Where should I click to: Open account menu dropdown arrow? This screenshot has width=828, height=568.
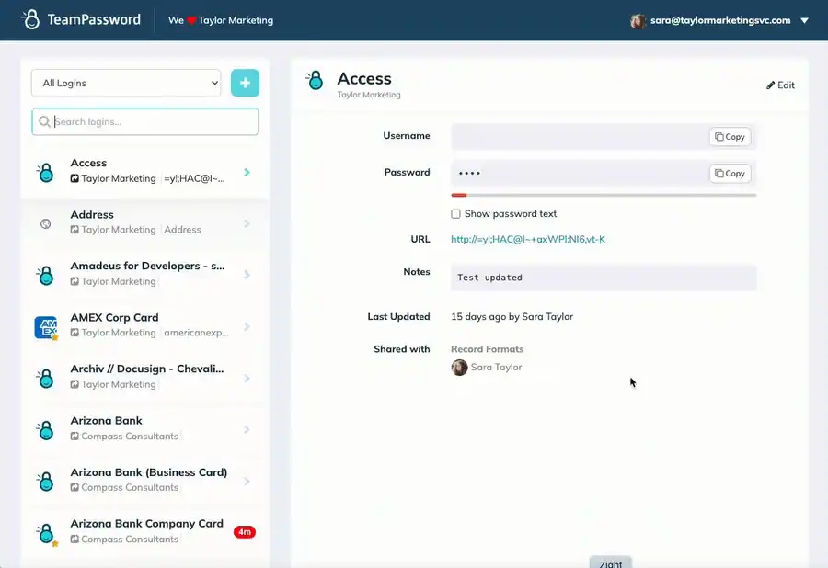pos(804,20)
